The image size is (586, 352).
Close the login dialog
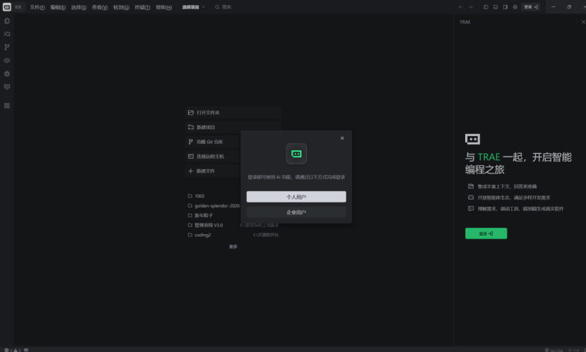[342, 138]
